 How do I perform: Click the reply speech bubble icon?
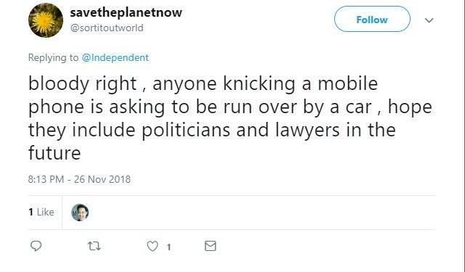point(36,246)
